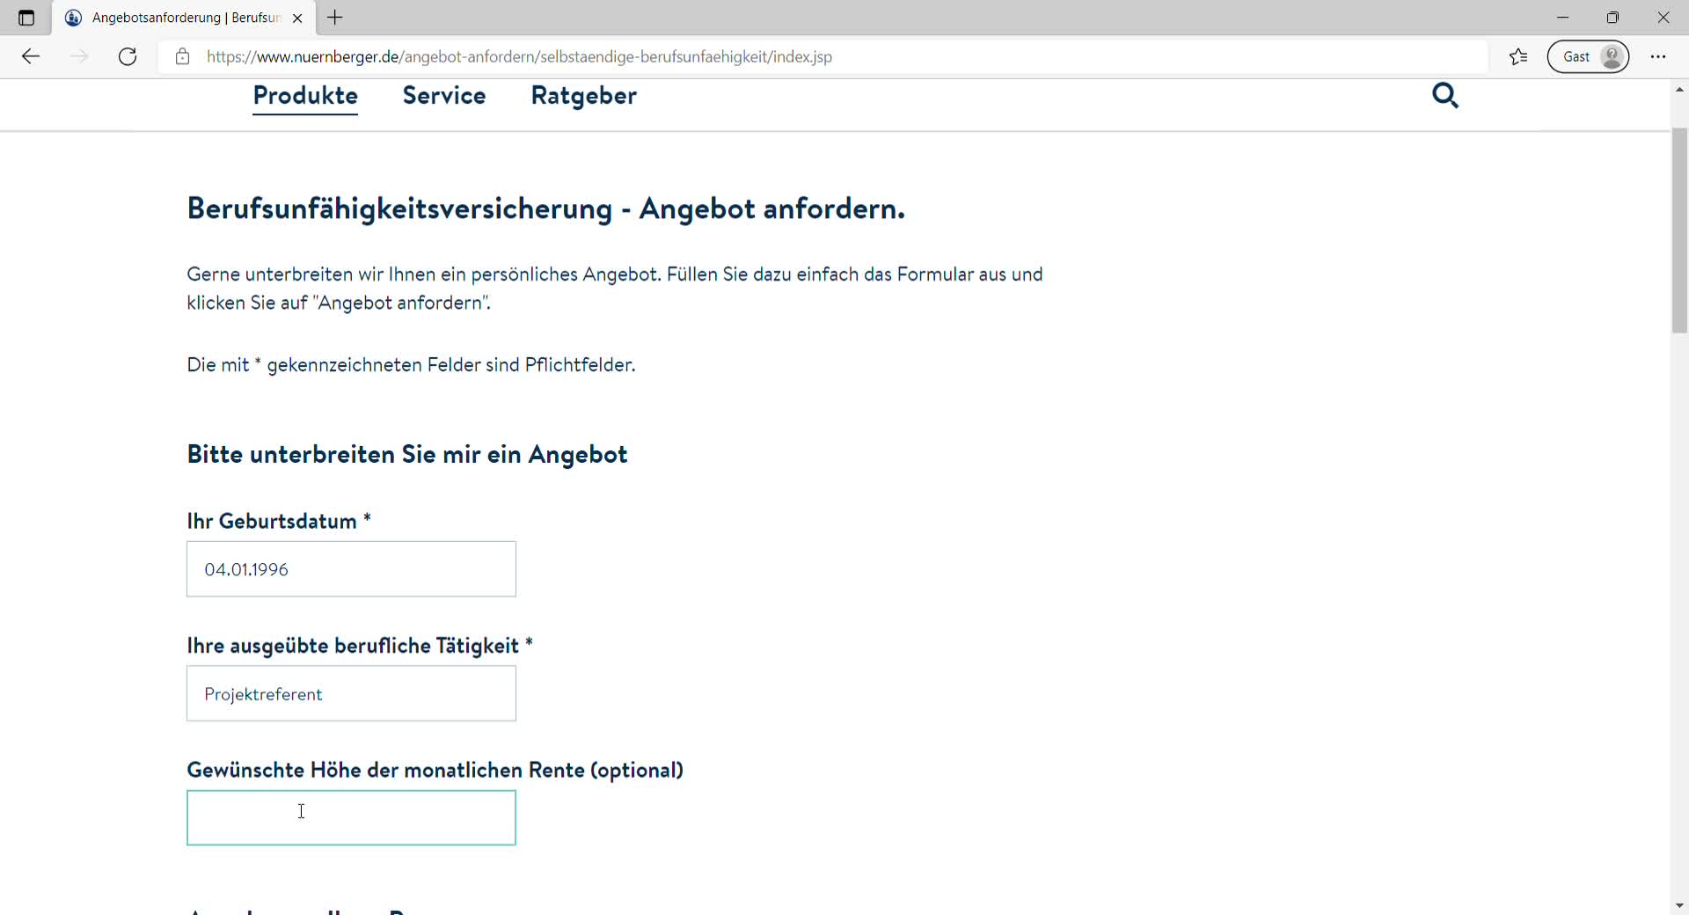Open the Produkte navigation menu

pyautogui.click(x=305, y=96)
